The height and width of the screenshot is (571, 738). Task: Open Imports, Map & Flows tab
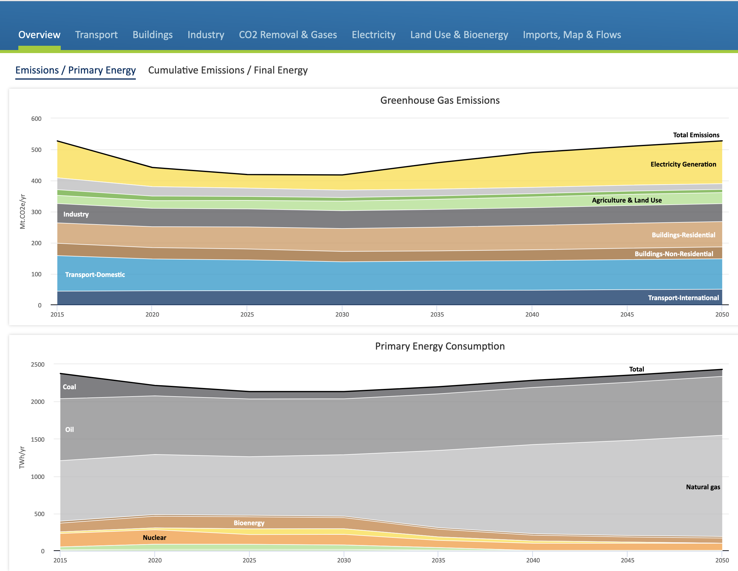[x=572, y=35]
